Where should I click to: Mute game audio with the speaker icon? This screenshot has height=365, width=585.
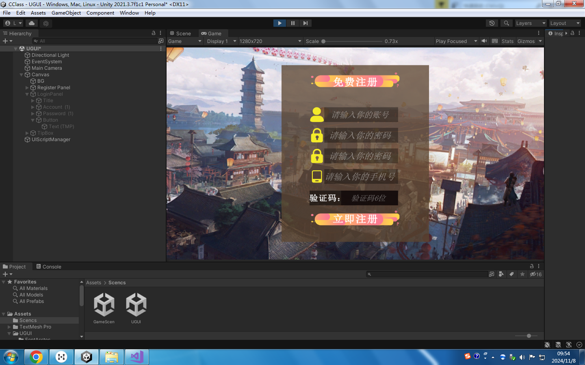(x=484, y=41)
